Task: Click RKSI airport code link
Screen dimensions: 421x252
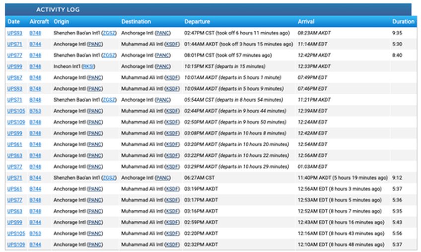Action: coord(88,66)
